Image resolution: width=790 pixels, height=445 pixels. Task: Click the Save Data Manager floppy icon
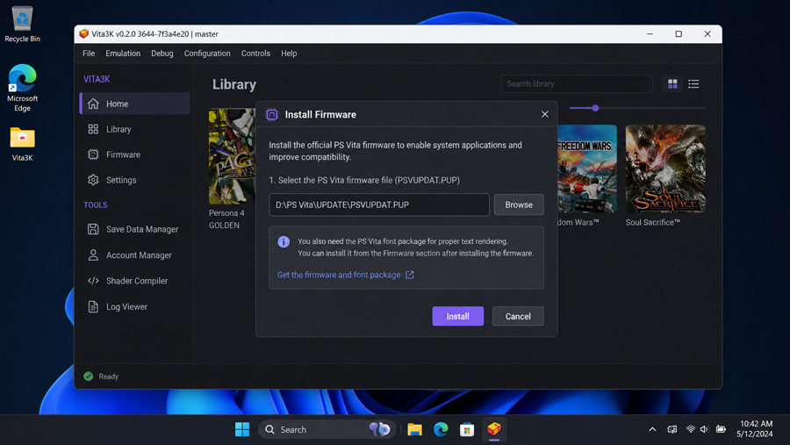click(x=93, y=229)
